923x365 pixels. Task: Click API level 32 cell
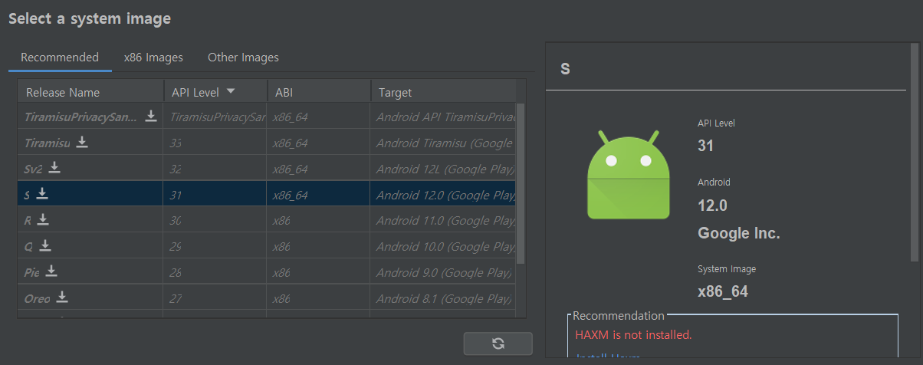pos(215,169)
